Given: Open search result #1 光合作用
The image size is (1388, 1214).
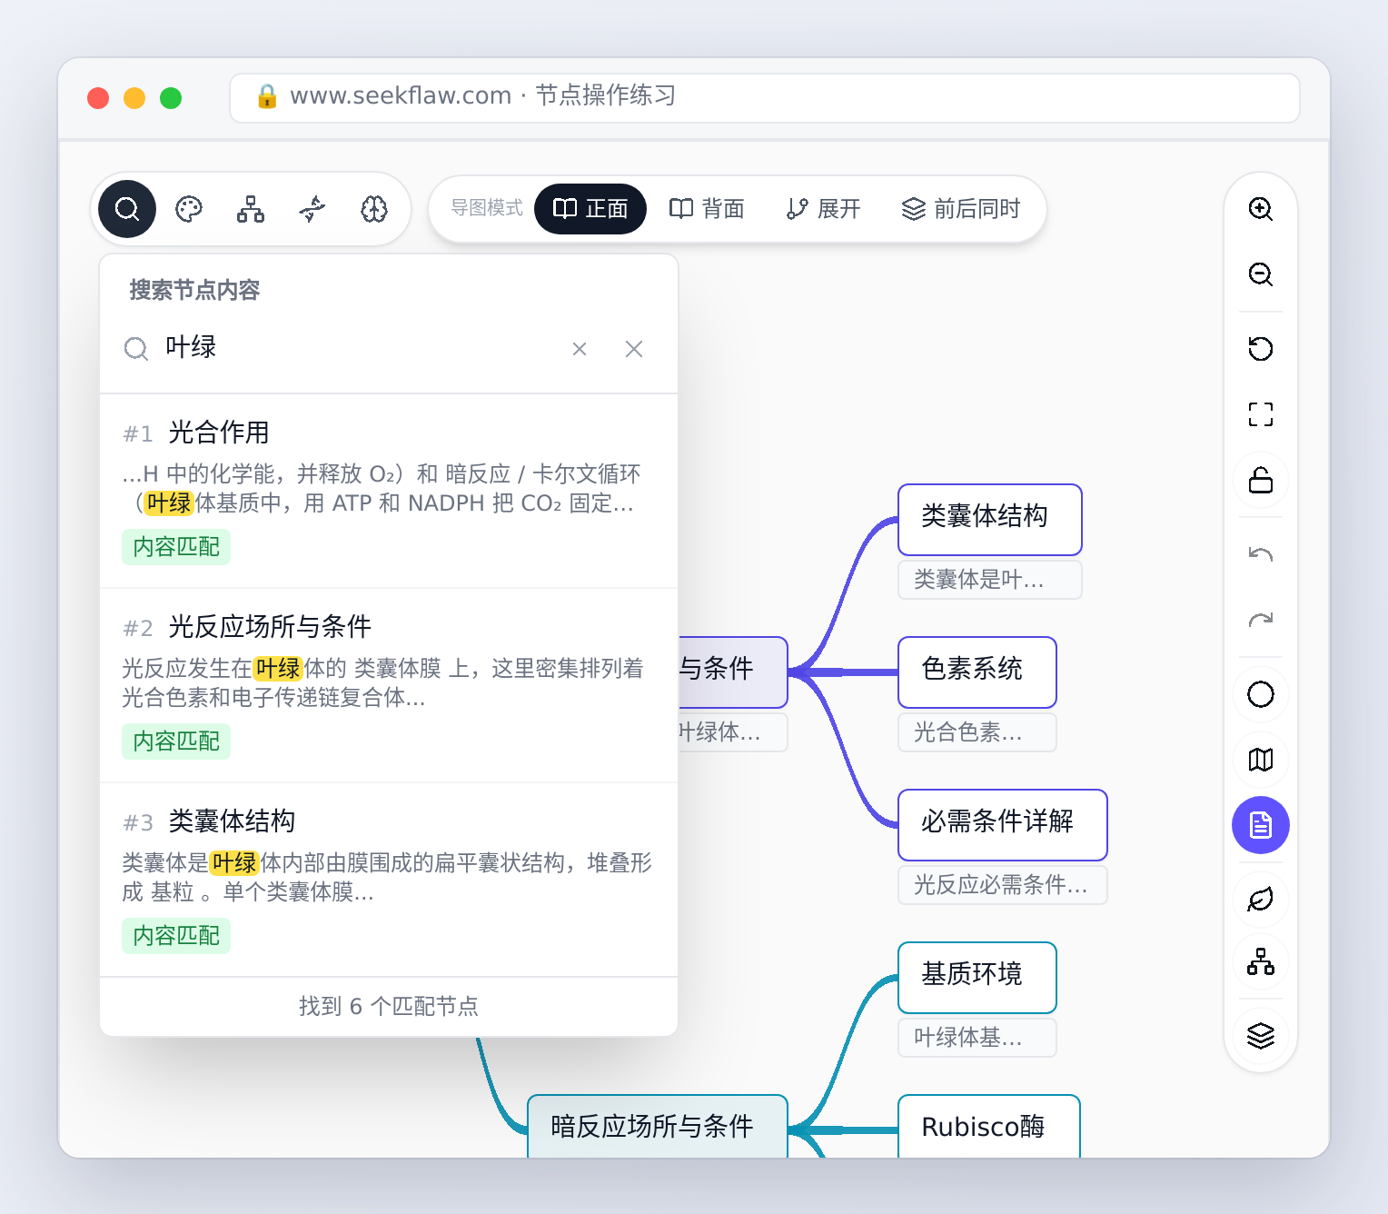Looking at the screenshot, I should [x=389, y=491].
